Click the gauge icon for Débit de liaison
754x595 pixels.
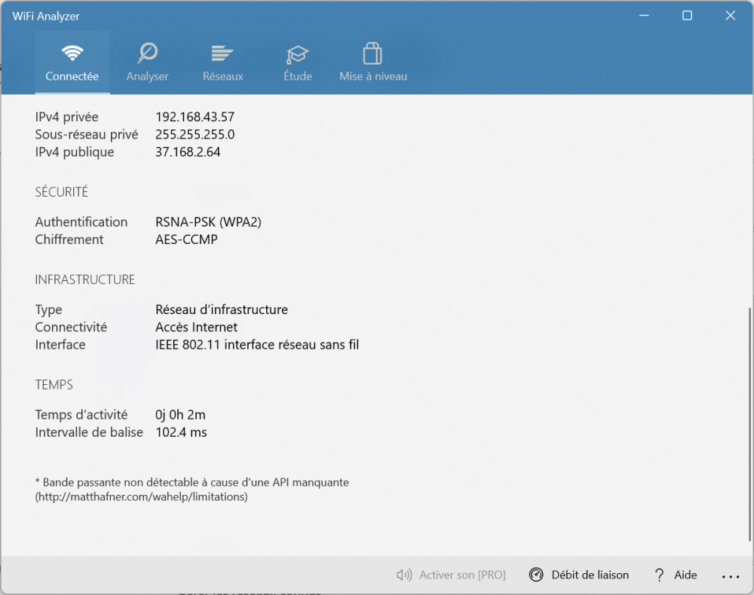point(536,575)
